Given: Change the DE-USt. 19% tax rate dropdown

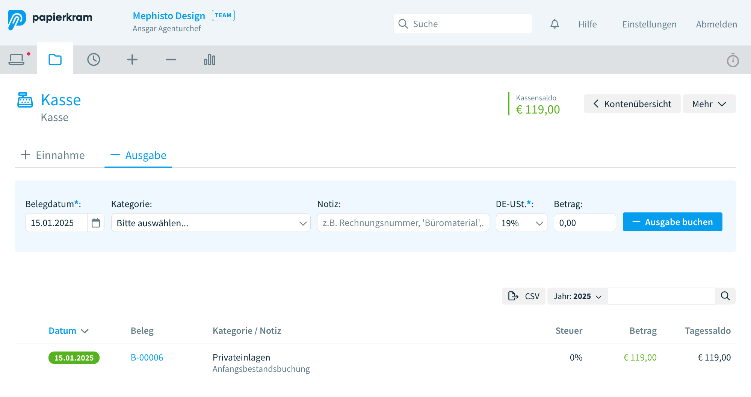Looking at the screenshot, I should [521, 223].
